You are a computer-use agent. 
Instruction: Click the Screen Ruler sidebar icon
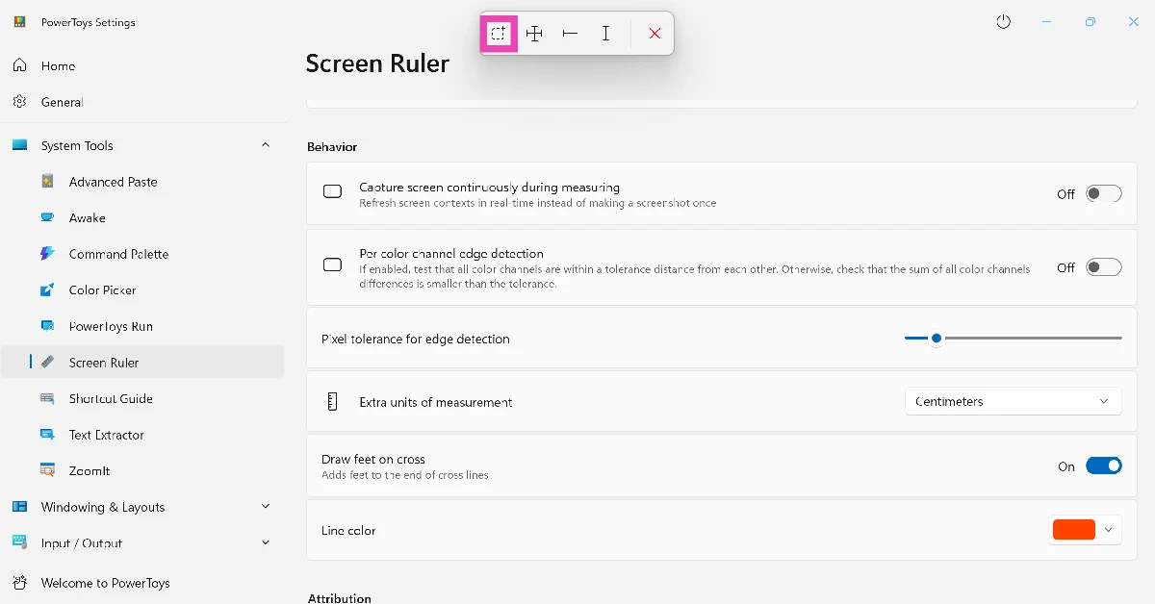tap(48, 363)
